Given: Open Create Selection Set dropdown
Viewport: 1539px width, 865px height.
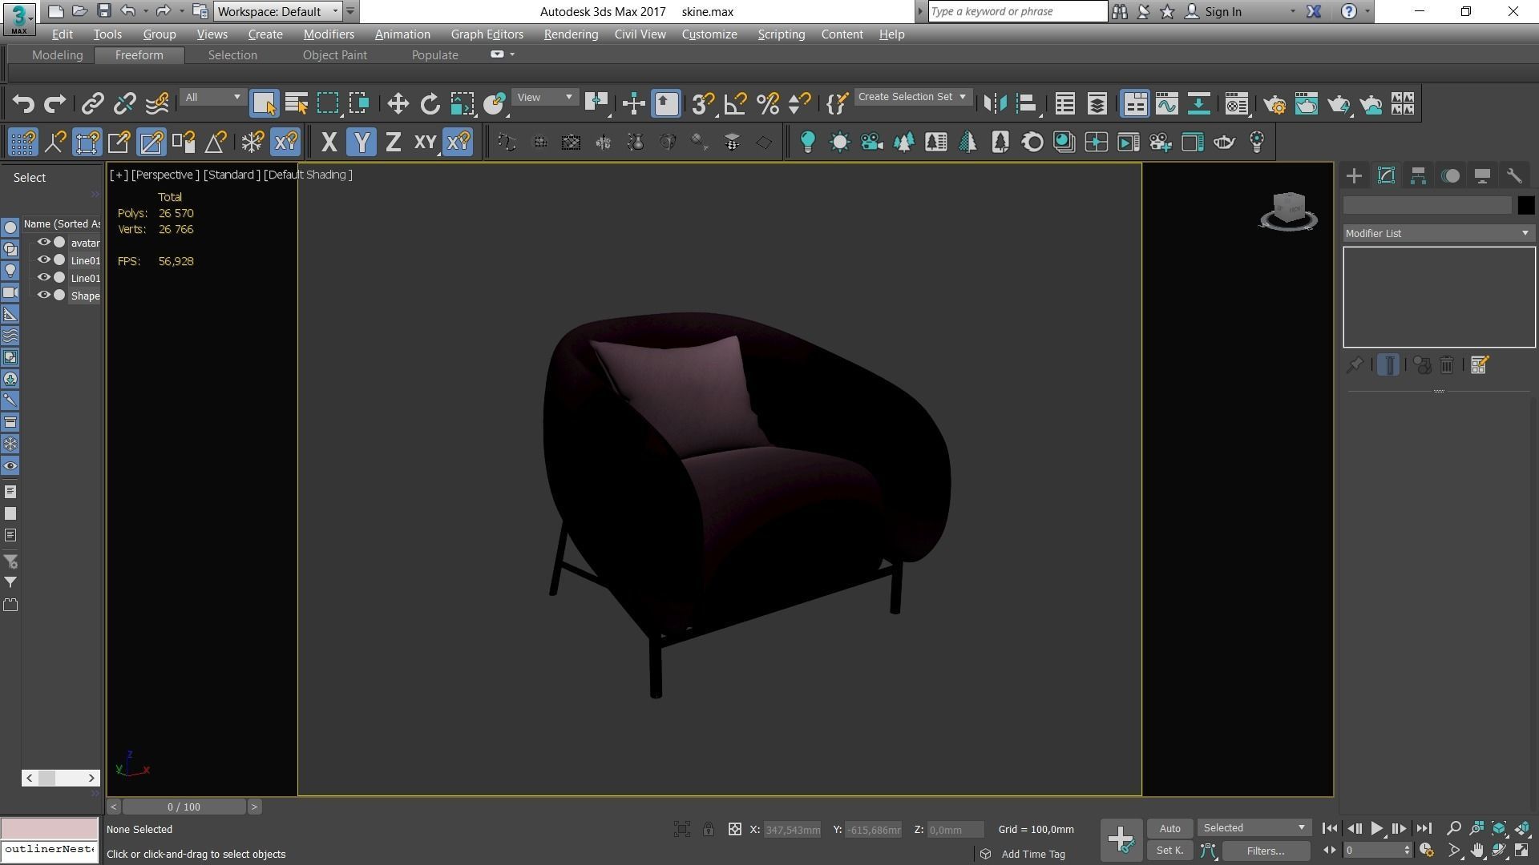Looking at the screenshot, I should [912, 97].
